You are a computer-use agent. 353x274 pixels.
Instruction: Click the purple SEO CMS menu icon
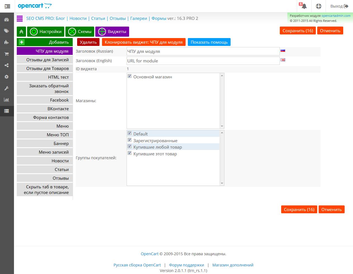tap(20, 18)
